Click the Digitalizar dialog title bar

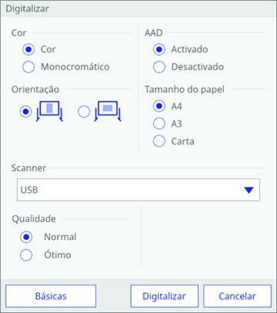138,8
